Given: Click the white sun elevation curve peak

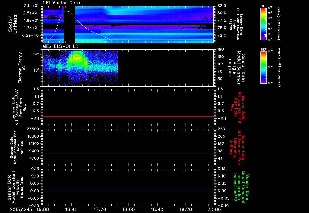Looking at the screenshot, I should pyautogui.click(x=66, y=11).
